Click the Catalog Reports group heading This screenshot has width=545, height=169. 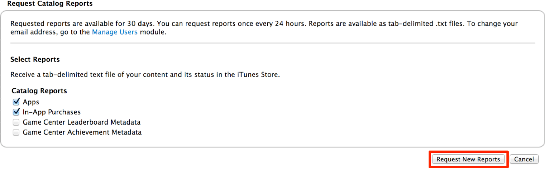click(39, 91)
